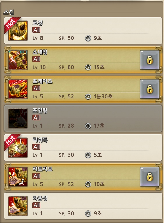Click the 스킬 section header

[x=9, y=12]
